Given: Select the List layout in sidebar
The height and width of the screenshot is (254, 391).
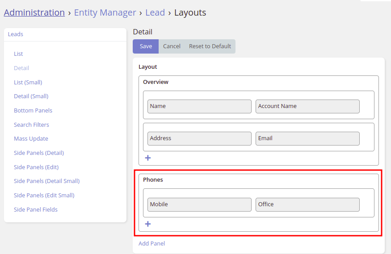Looking at the screenshot, I should (18, 54).
